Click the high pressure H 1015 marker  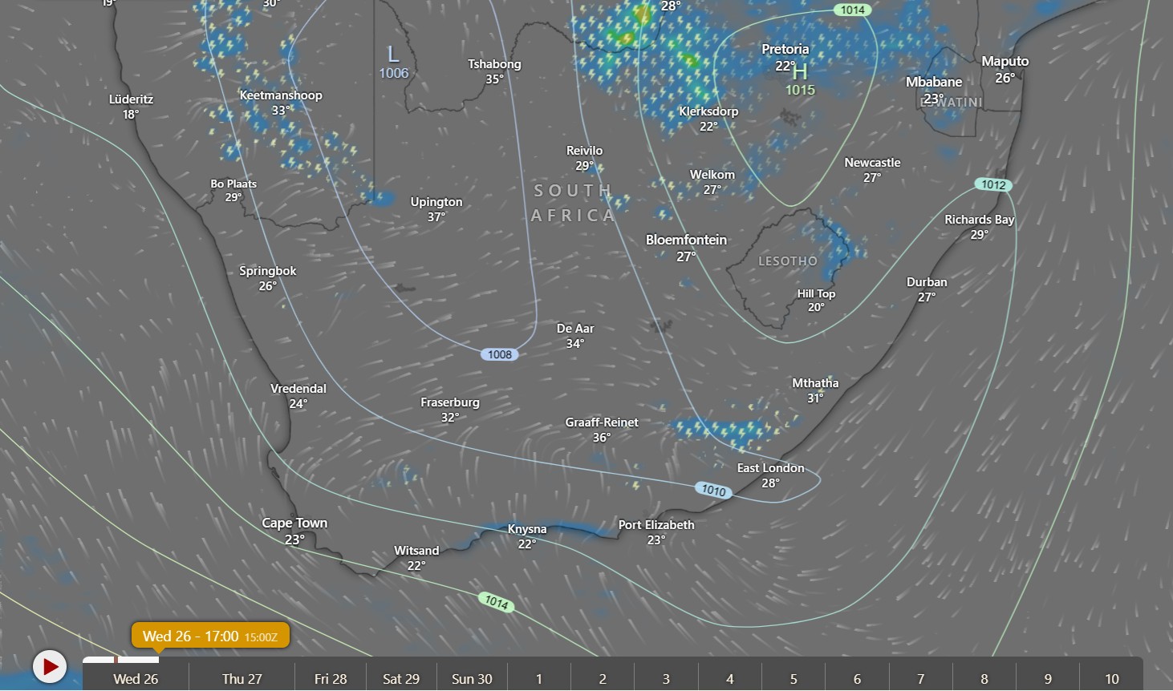click(800, 80)
